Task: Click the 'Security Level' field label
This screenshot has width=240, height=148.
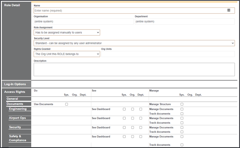Action: (41, 38)
